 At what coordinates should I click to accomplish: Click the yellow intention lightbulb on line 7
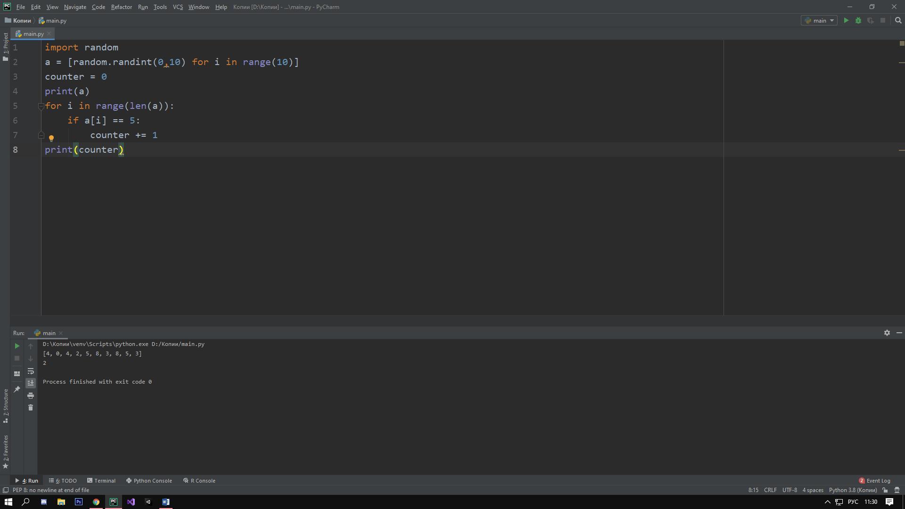[51, 138]
